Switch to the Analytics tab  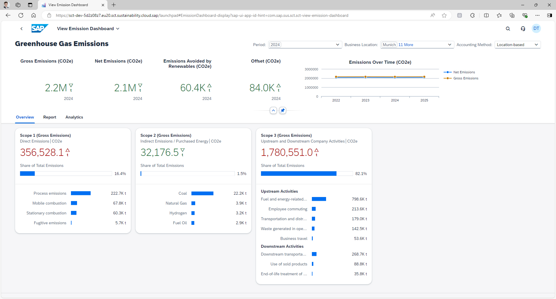[x=74, y=117]
